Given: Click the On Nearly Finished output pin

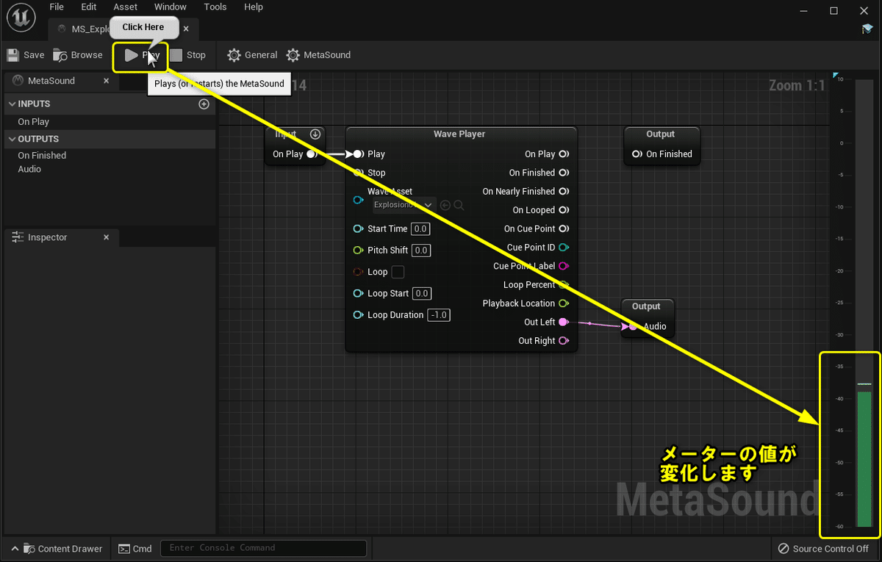Looking at the screenshot, I should click(x=564, y=192).
